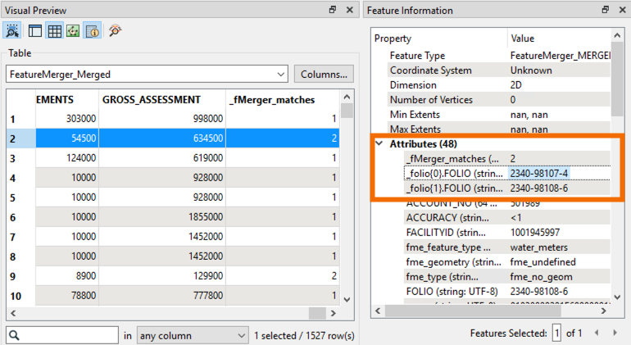Click the table horizontal scrollbar thumb
Viewport: 631px width, 345px height.
[317, 313]
